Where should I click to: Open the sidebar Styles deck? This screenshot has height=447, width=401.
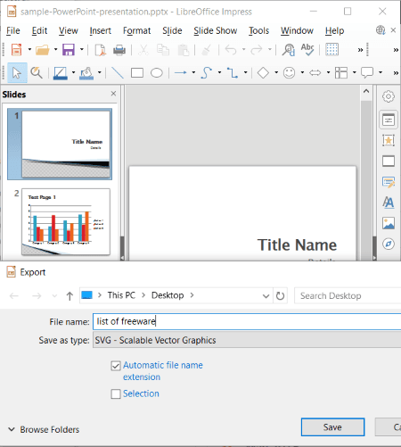[x=389, y=203]
